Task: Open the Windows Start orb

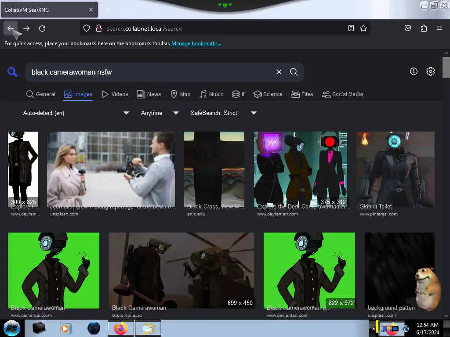Action: coord(11,328)
